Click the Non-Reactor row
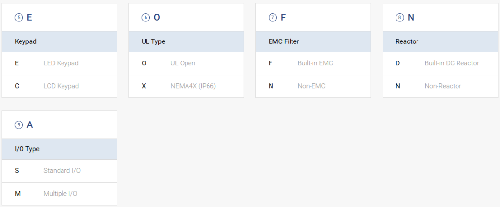The height and width of the screenshot is (207, 500). pyautogui.click(x=440, y=86)
